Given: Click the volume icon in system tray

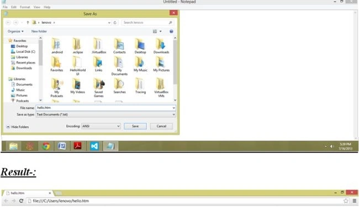Looking at the screenshot, I should pos(331,146).
